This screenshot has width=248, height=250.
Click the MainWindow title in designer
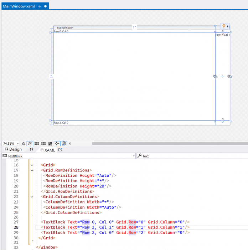pyautogui.click(x=65, y=27)
